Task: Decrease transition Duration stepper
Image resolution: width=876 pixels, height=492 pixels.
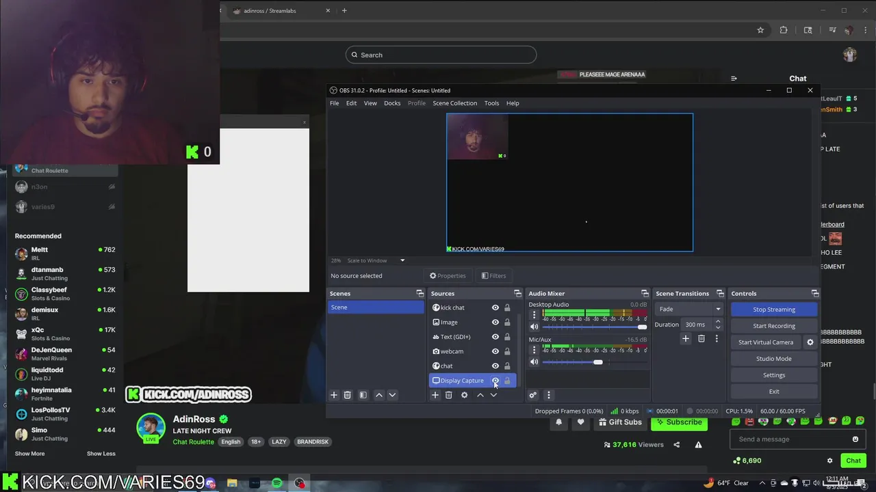Action: click(718, 327)
